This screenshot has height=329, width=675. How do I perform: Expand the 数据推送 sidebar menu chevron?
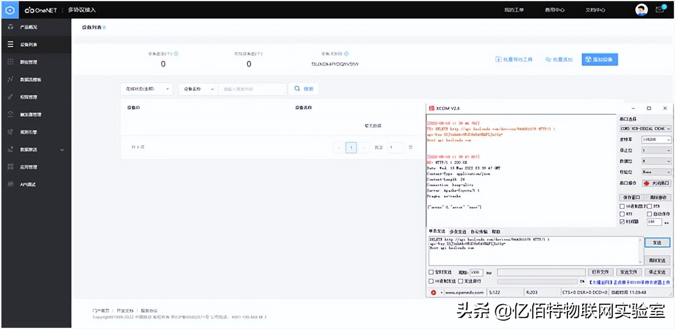click(x=63, y=149)
